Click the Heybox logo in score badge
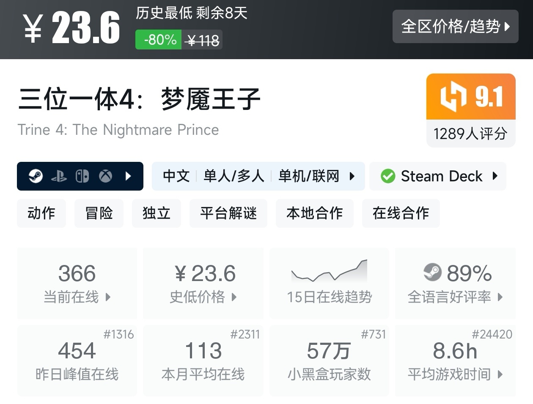 pyautogui.click(x=453, y=97)
